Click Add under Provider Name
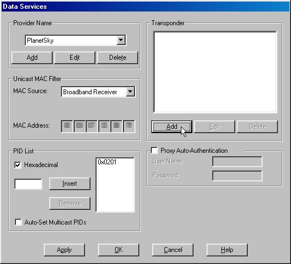Viewport: 291px width, 264px height. pyautogui.click(x=32, y=58)
